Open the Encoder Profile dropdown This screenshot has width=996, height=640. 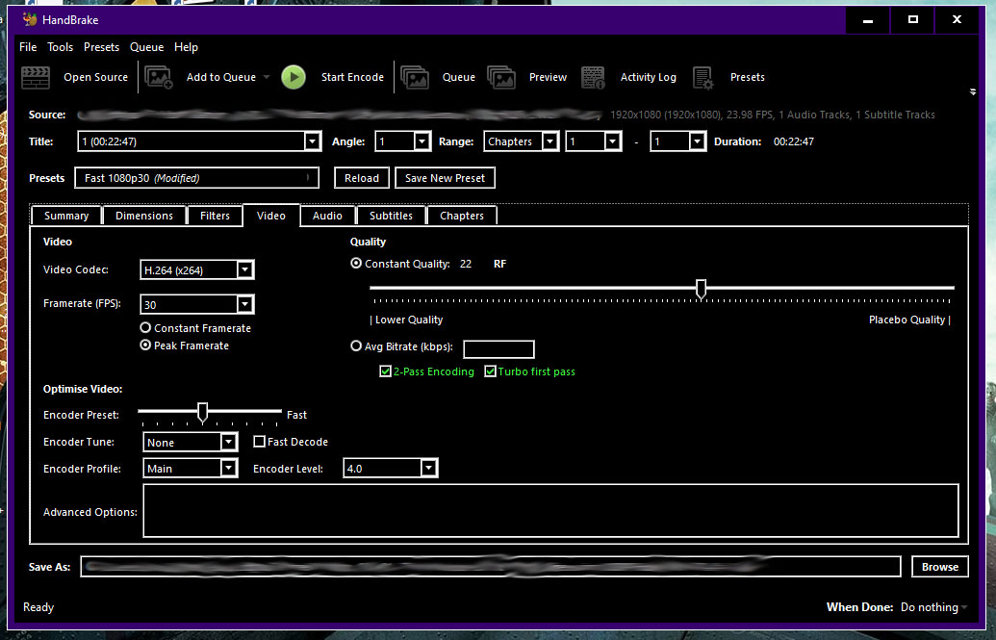coord(229,469)
